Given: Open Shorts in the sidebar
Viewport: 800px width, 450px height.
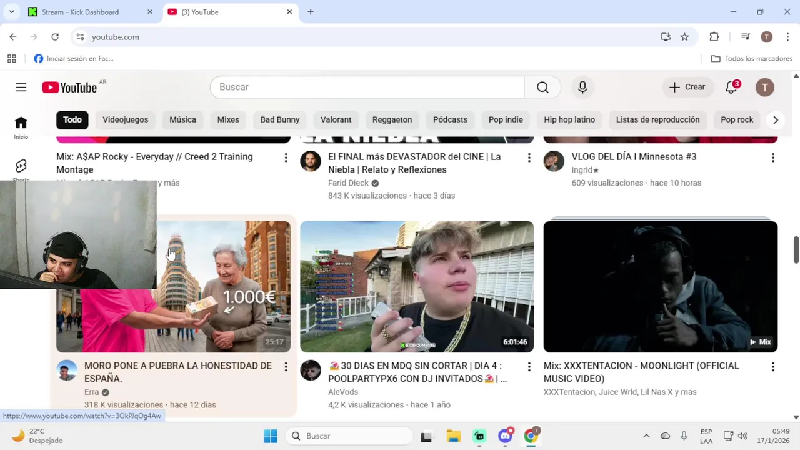Looking at the screenshot, I should pos(21,167).
